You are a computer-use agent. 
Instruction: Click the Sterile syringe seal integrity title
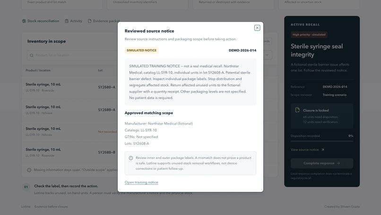[x=317, y=50]
